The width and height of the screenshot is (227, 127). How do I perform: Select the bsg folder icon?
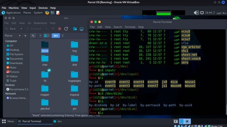74,45
